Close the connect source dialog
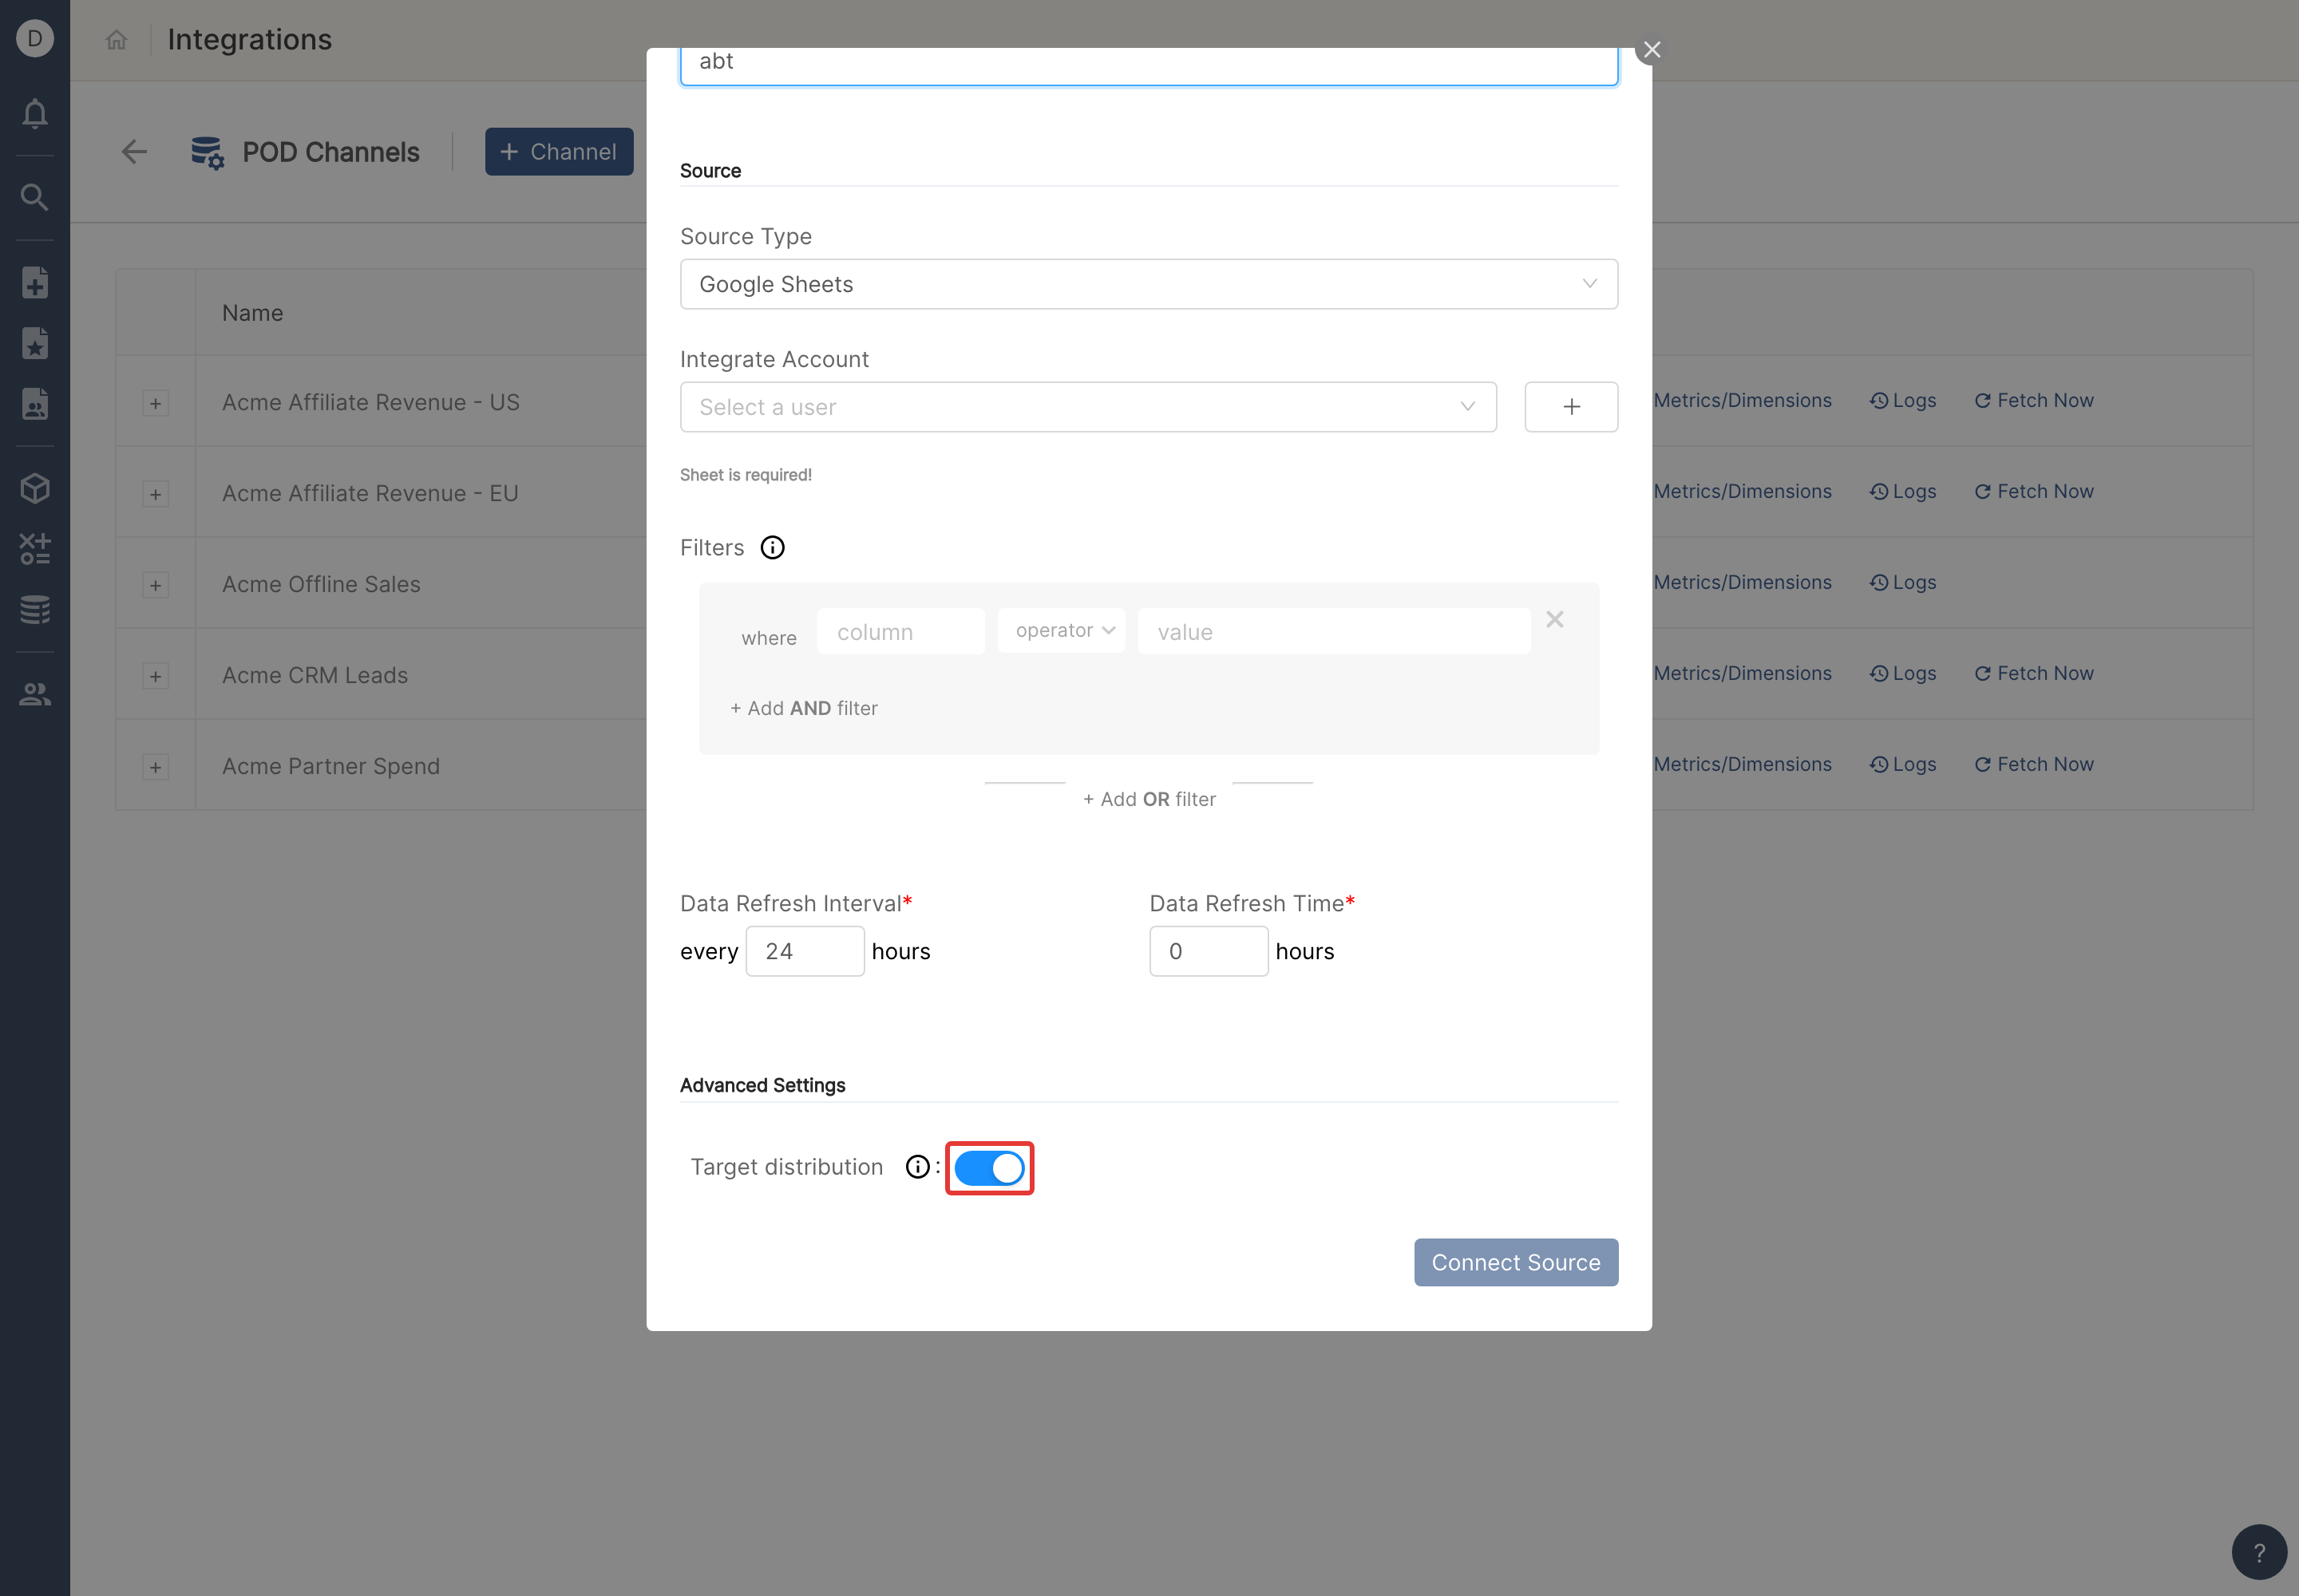 click(1652, 49)
